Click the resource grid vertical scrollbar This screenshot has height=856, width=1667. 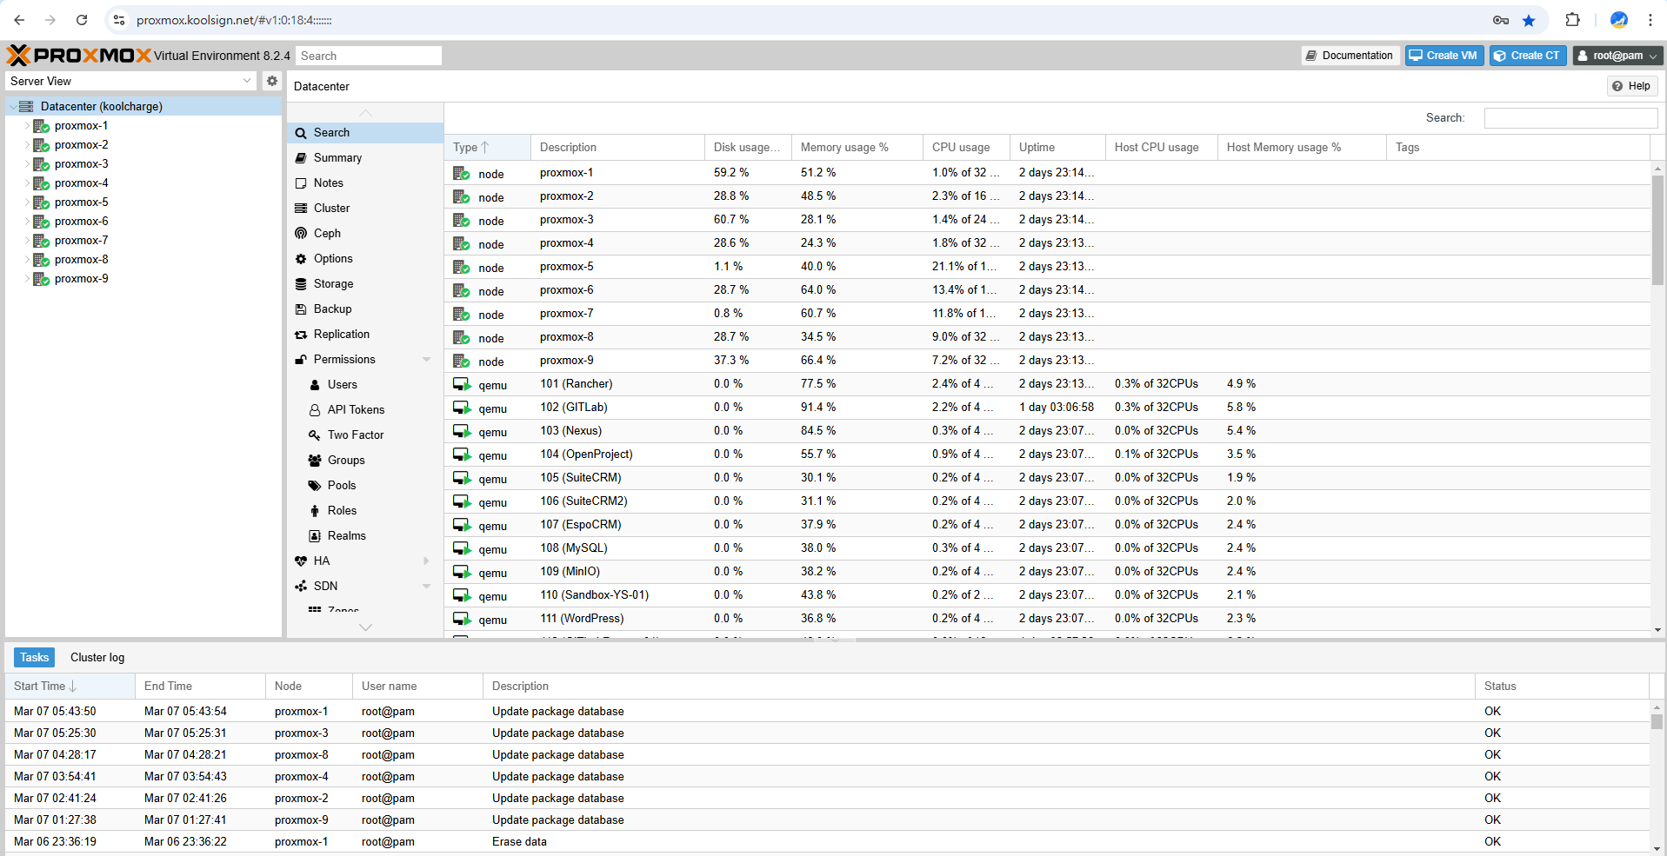click(x=1657, y=230)
